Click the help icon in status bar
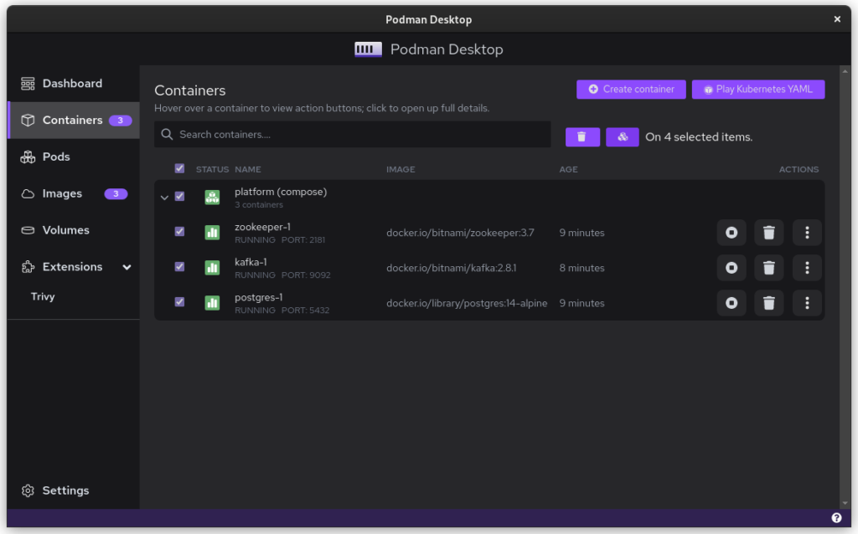This screenshot has width=858, height=534. click(x=836, y=517)
